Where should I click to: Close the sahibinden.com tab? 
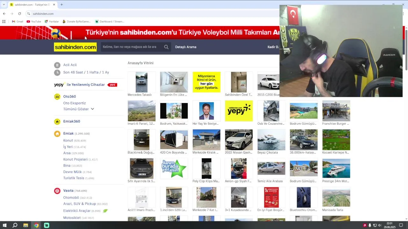(x=54, y=5)
